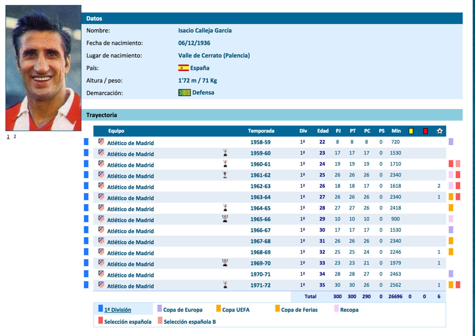Select Recopa in the legend
Viewport: 475px width, 336px height.
(x=349, y=310)
